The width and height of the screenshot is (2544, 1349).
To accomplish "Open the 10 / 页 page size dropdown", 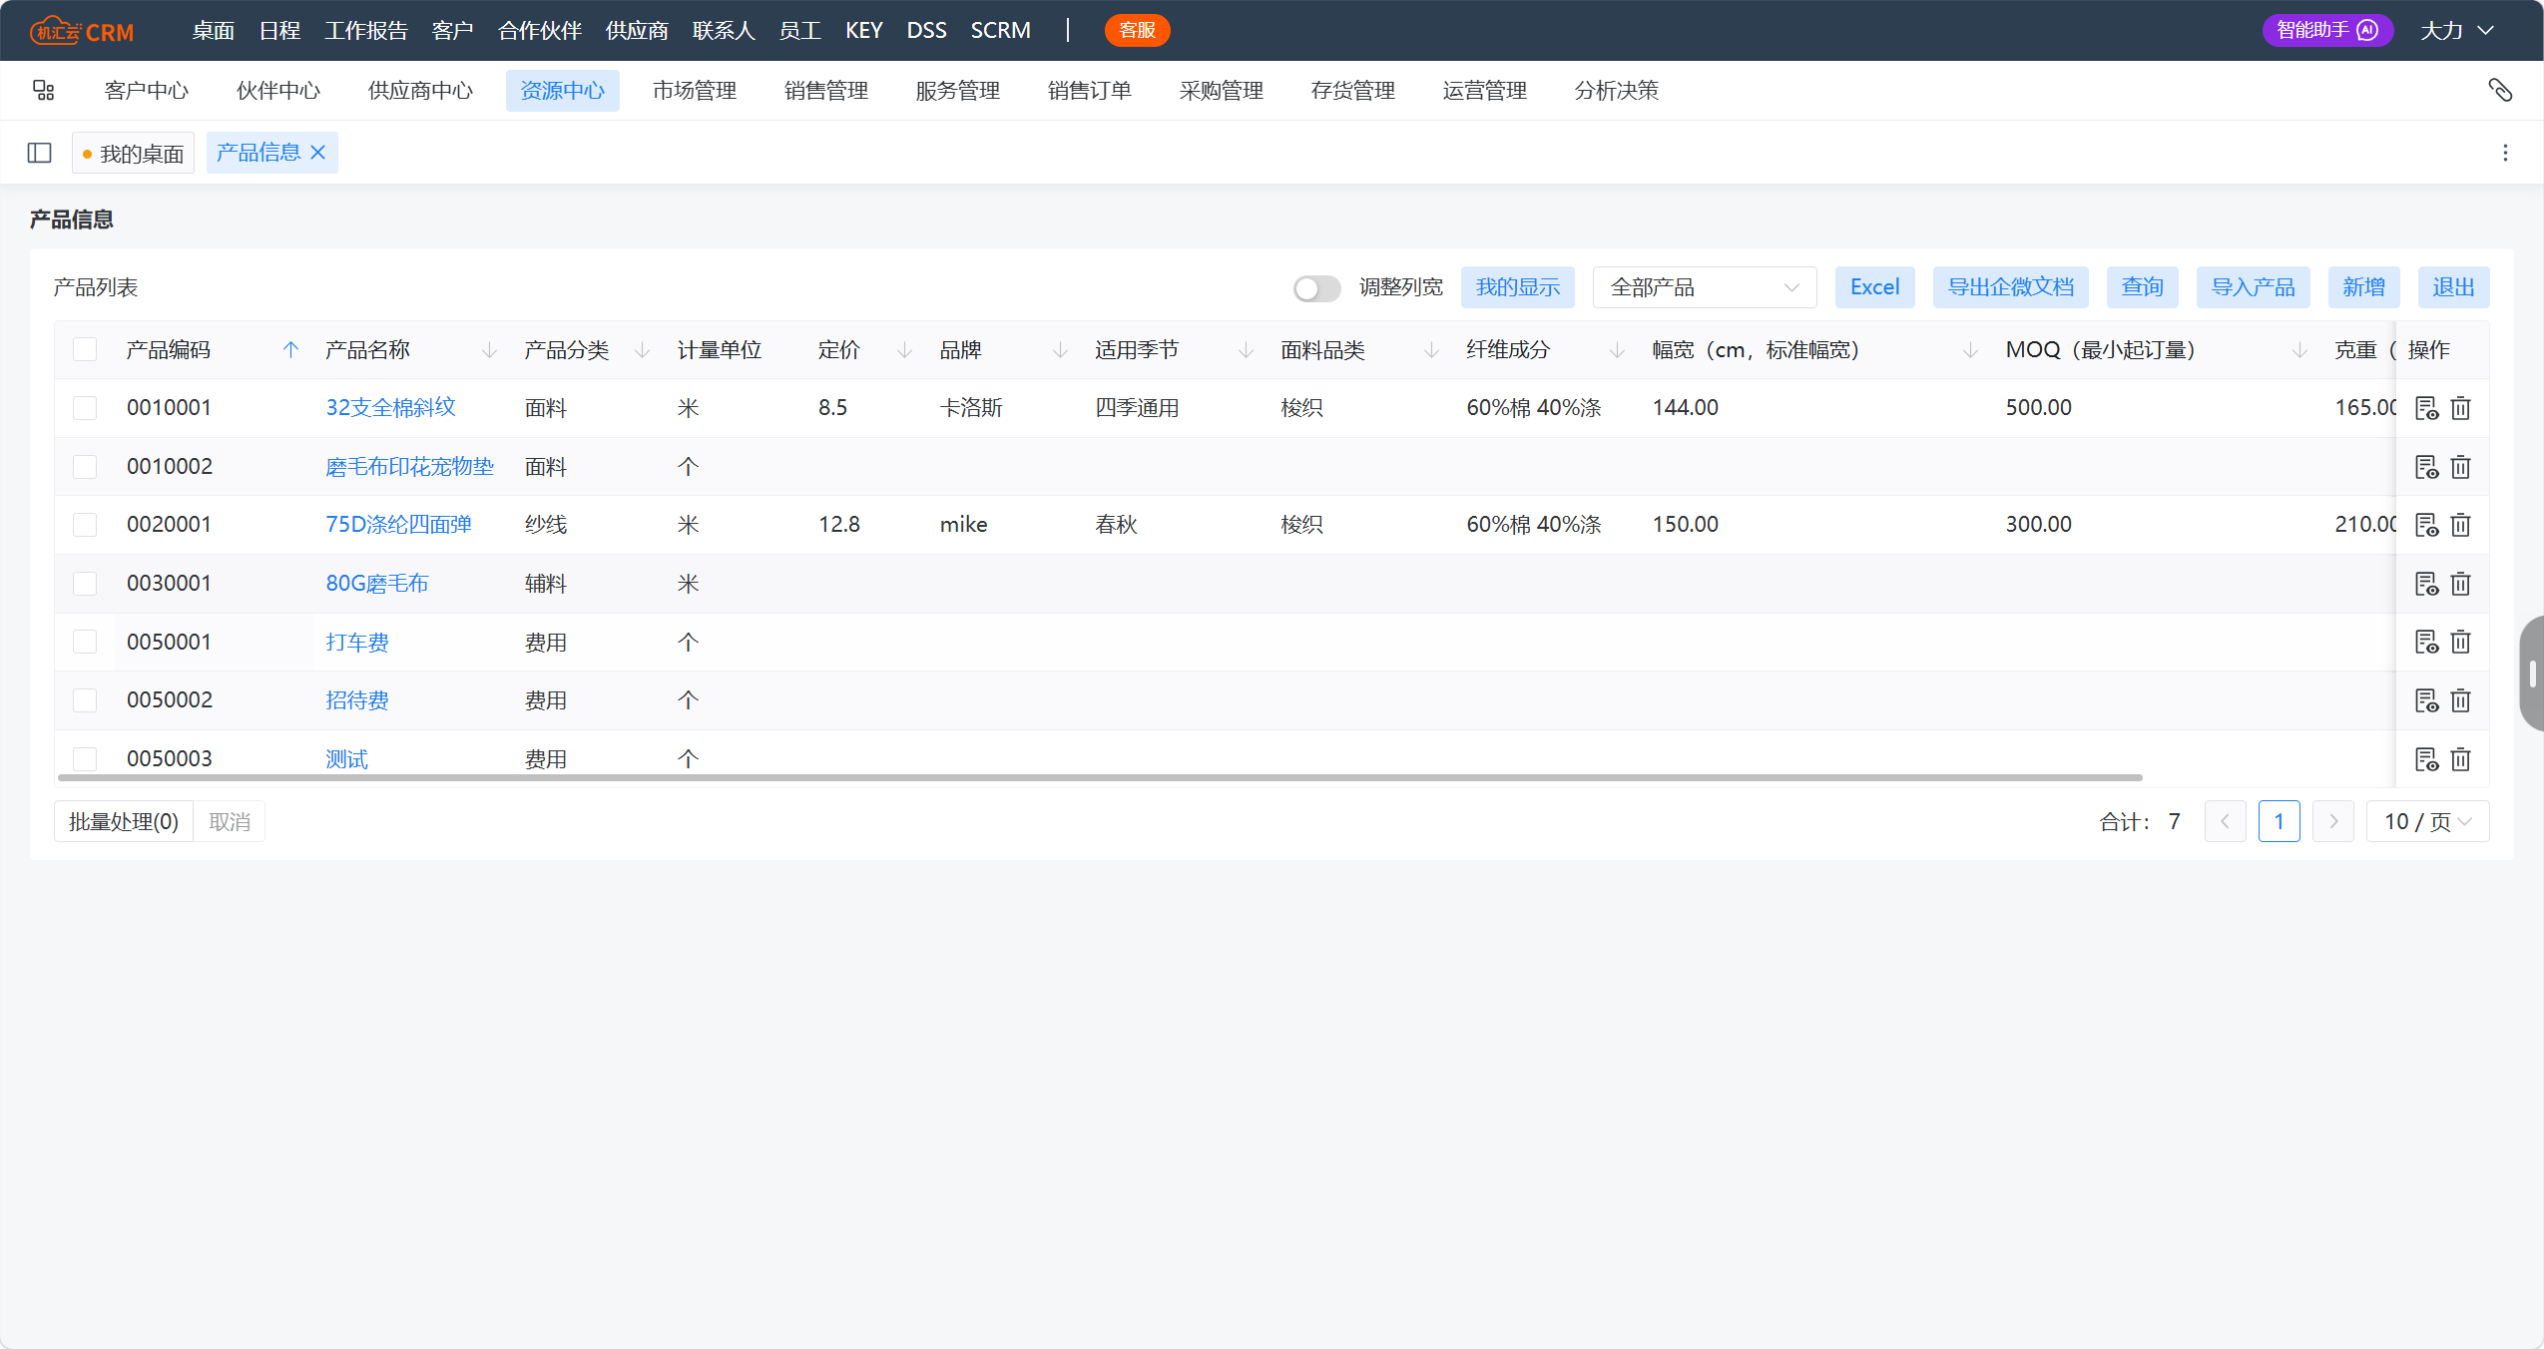I will (x=2427, y=821).
